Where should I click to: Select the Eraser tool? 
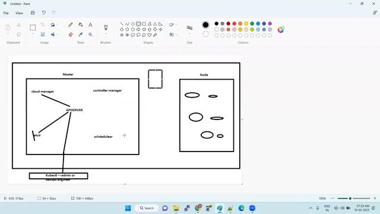point(71,34)
